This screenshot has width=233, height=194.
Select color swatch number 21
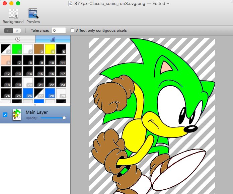point(39,82)
